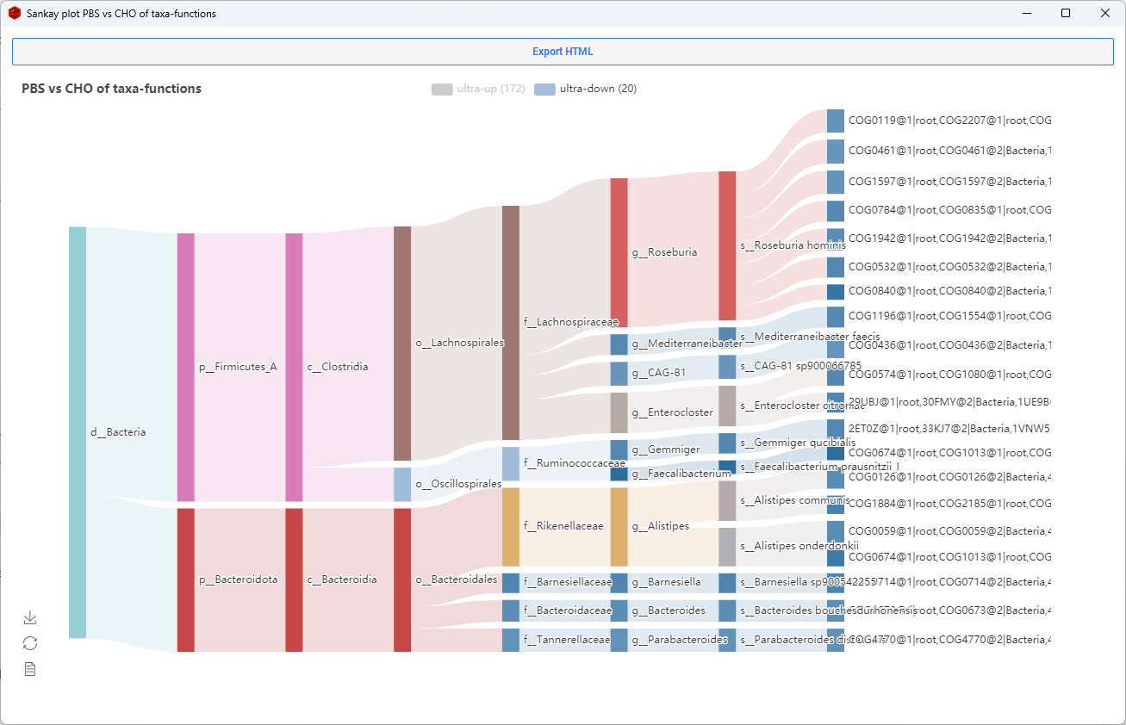Maximize the Sankay plot window
Viewport: 1126px width, 725px height.
point(1066,13)
